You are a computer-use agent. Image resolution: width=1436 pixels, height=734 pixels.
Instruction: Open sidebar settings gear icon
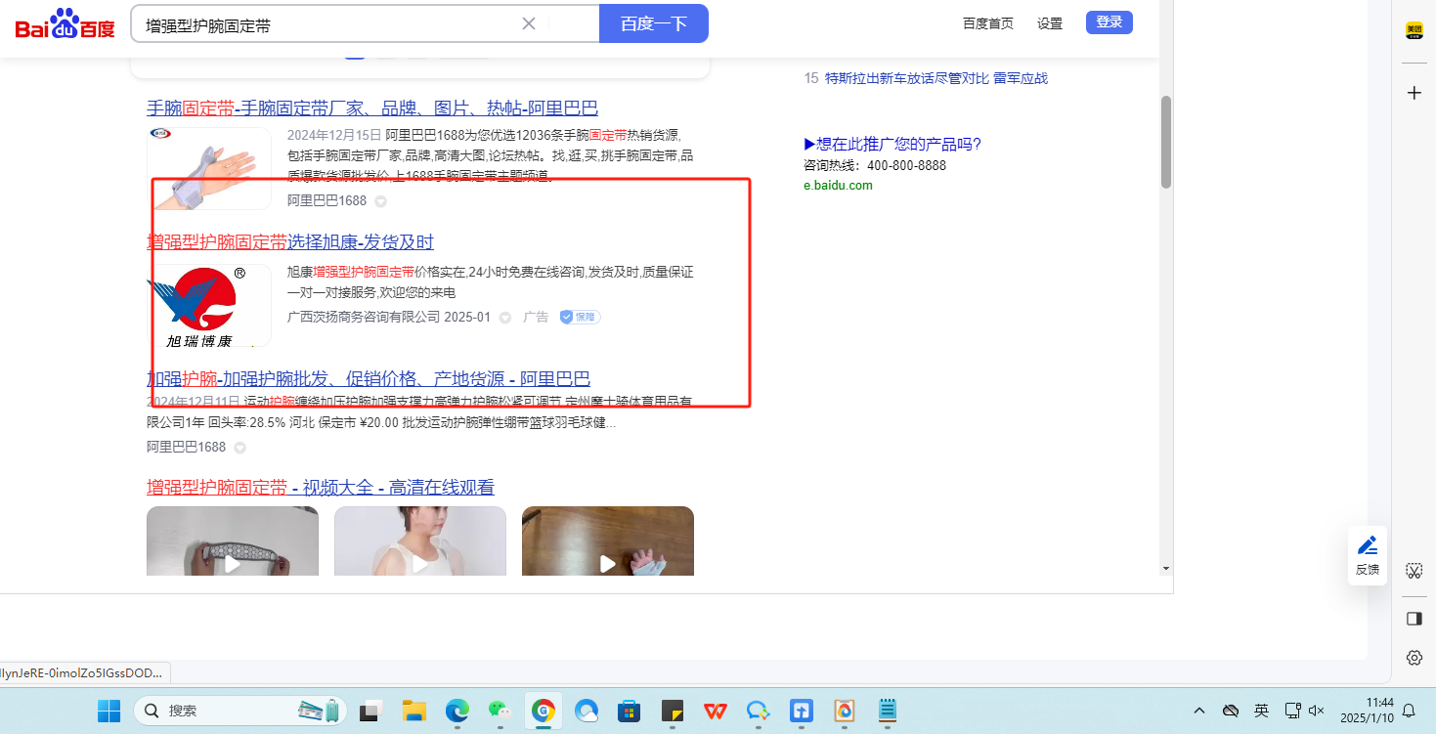1414,658
